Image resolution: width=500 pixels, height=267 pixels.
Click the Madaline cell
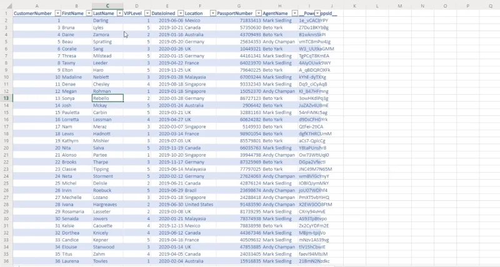[x=76, y=77]
